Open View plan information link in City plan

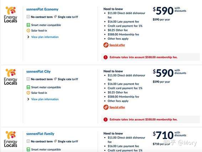45,99
